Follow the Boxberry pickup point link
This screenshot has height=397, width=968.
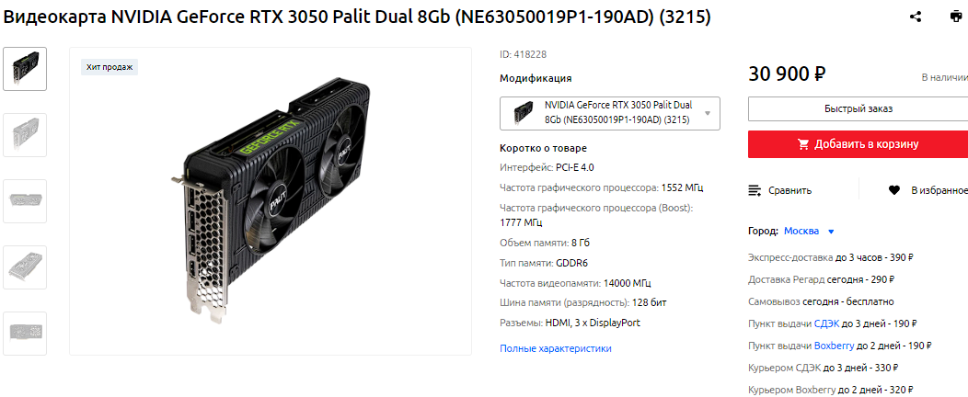834,346
